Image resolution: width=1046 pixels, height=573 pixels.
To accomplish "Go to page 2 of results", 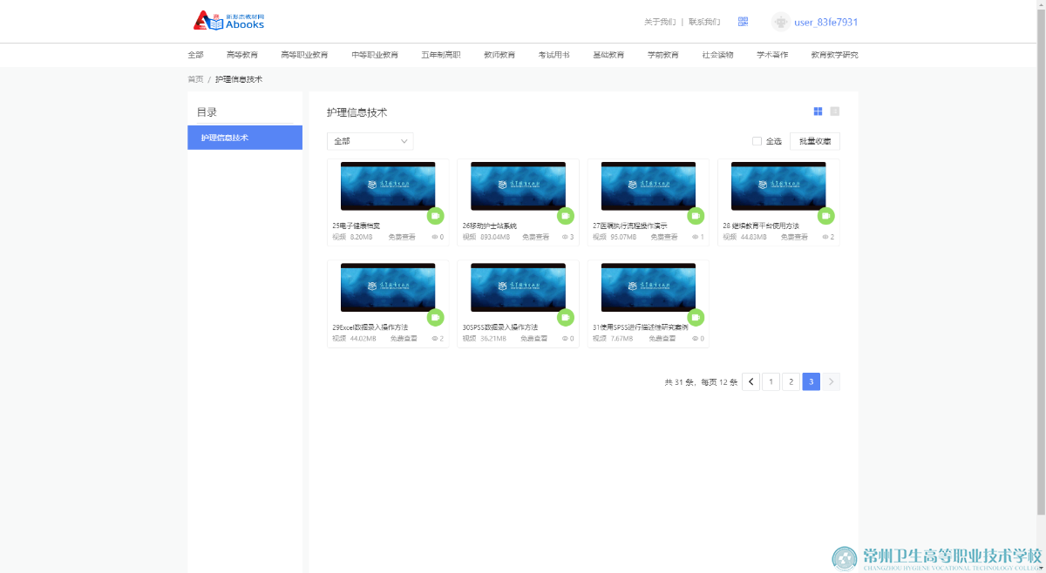I will point(791,381).
